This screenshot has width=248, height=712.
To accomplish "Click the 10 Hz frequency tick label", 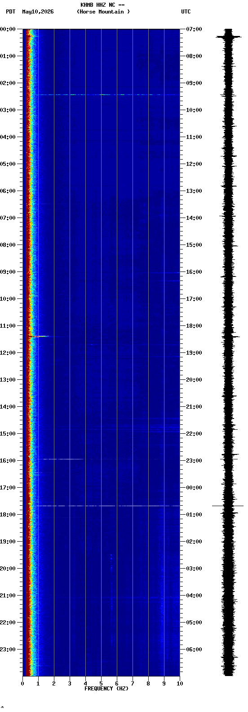I will click(180, 684).
